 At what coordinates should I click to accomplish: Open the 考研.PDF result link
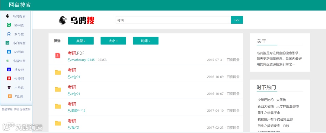[x=76, y=53]
